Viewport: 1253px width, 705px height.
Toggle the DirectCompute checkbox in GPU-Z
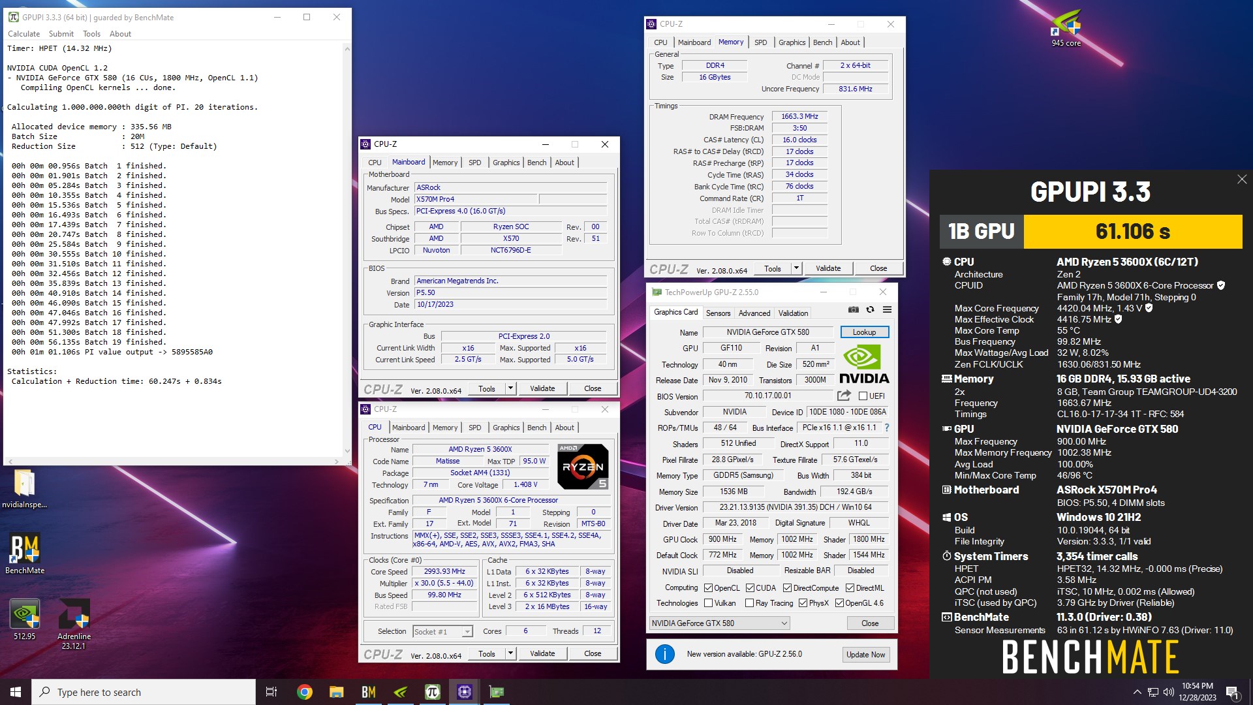(787, 588)
